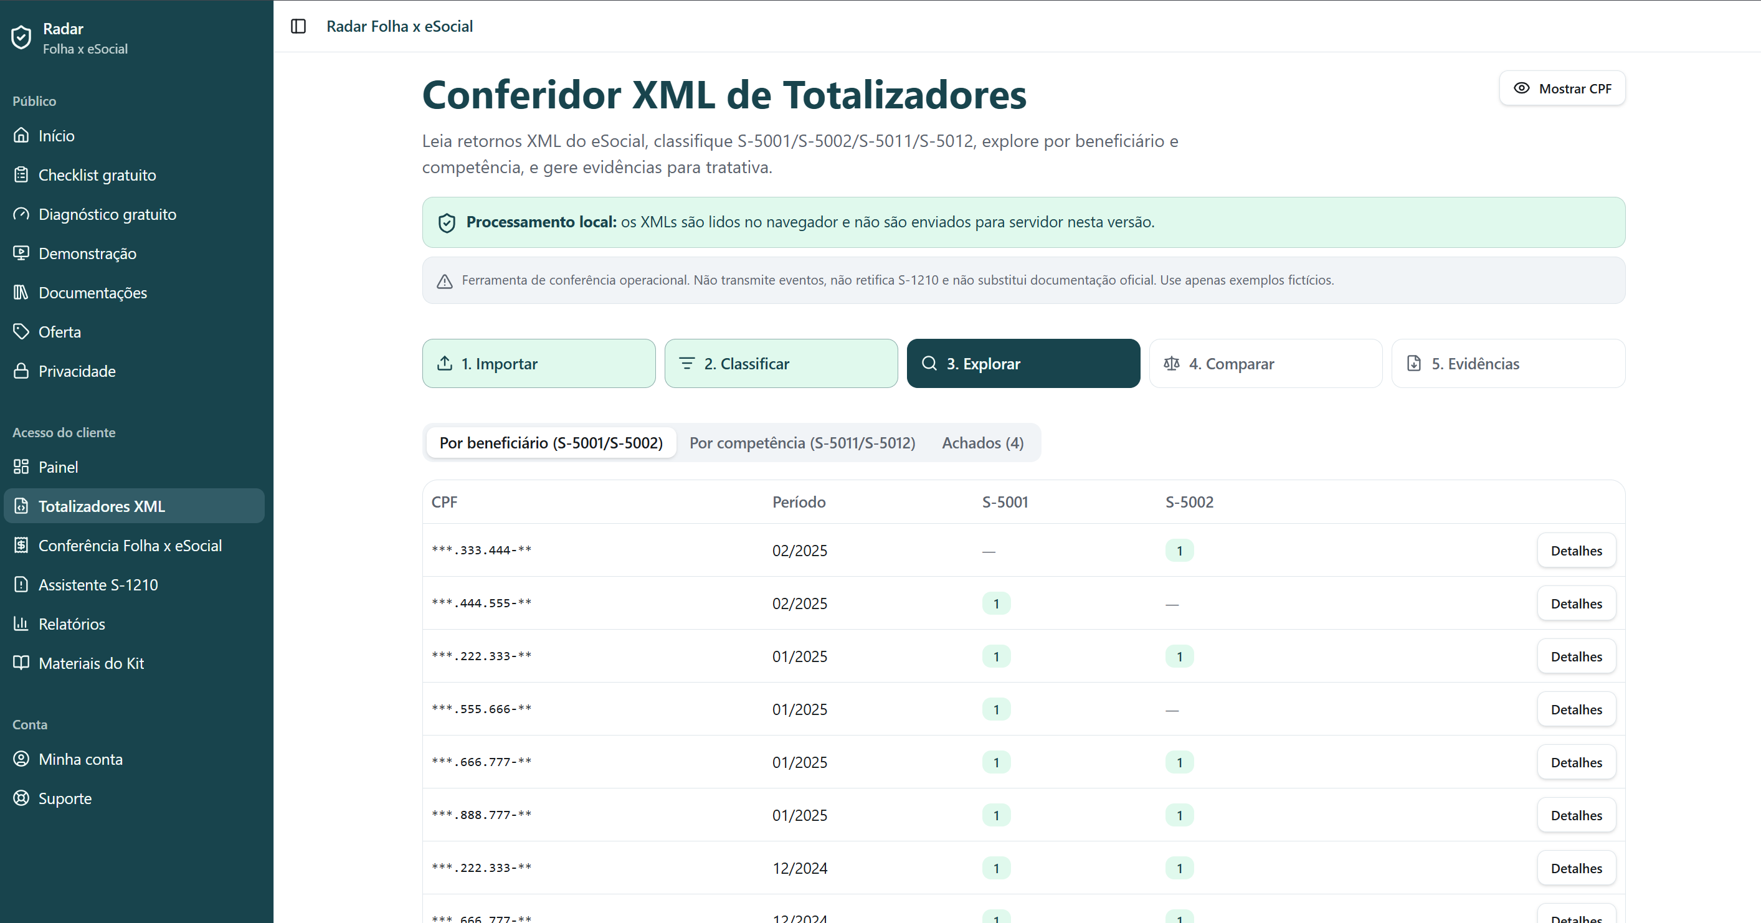Viewport: 1761px width, 923px height.
Task: Click the CPF column header
Action: pyautogui.click(x=444, y=502)
